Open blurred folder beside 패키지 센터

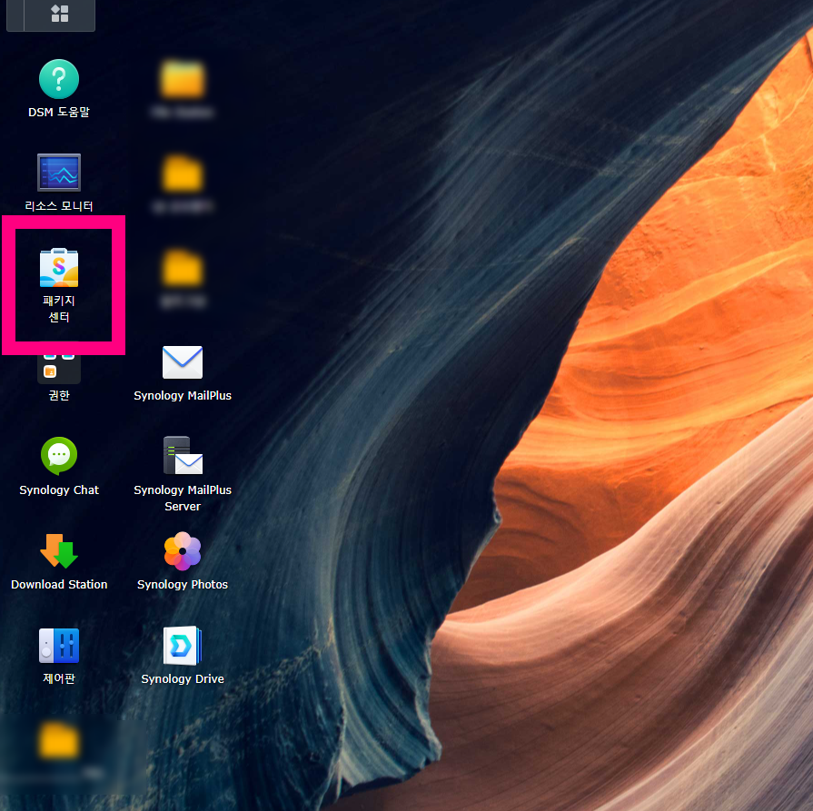click(x=182, y=268)
